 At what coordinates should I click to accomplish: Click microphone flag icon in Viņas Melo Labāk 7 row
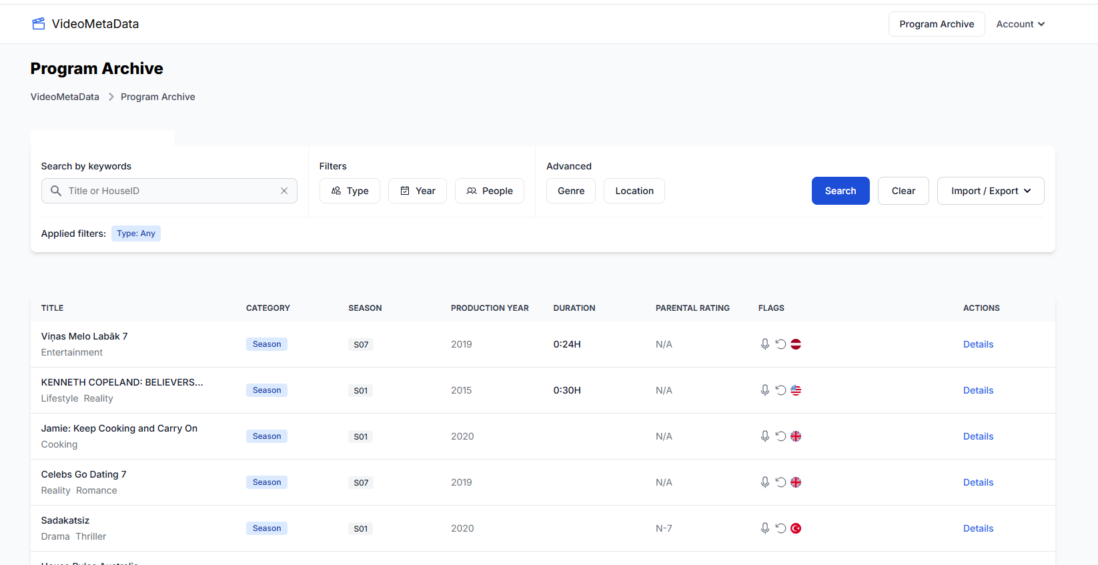[x=765, y=344]
